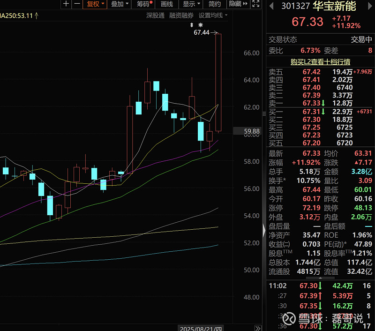375x331 pixels.
Task: Select 卖五 ask row at 67.42
Action: tap(320, 72)
